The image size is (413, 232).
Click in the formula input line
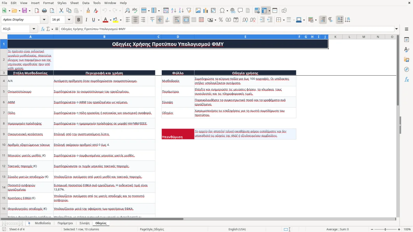[x=226, y=29]
